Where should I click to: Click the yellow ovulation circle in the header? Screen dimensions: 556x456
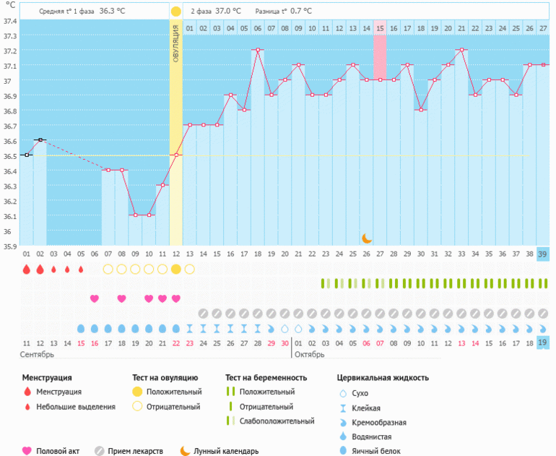175,12
